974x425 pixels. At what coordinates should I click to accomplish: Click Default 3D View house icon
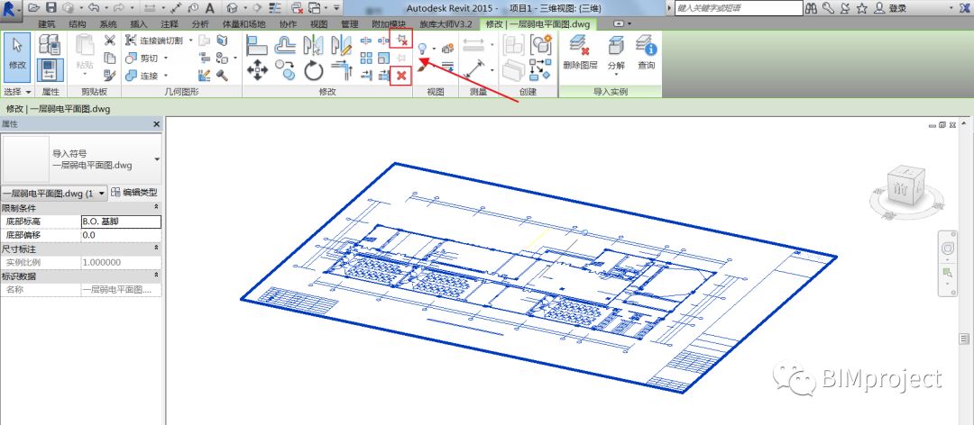pos(233,8)
